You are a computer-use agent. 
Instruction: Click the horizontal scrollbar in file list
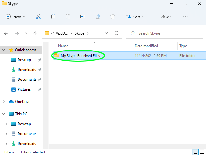(114, 146)
